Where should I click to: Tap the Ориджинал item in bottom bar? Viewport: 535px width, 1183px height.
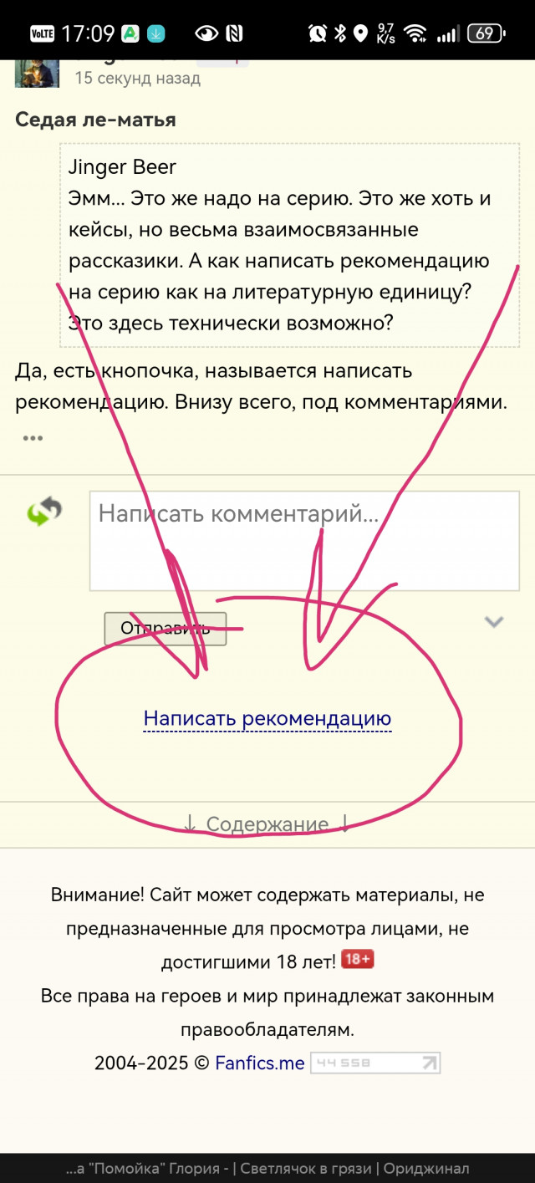(x=426, y=1169)
